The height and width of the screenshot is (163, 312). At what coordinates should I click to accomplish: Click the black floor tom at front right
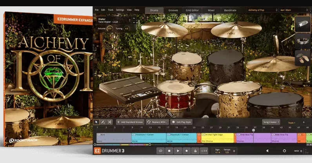(x=276, y=105)
